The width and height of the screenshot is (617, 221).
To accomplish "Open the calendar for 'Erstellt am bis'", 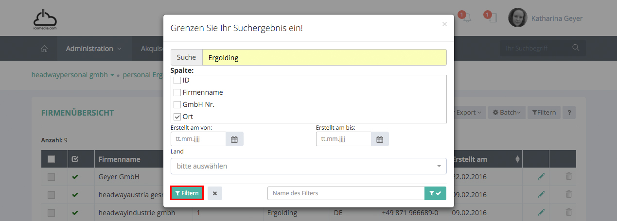I will (x=380, y=139).
